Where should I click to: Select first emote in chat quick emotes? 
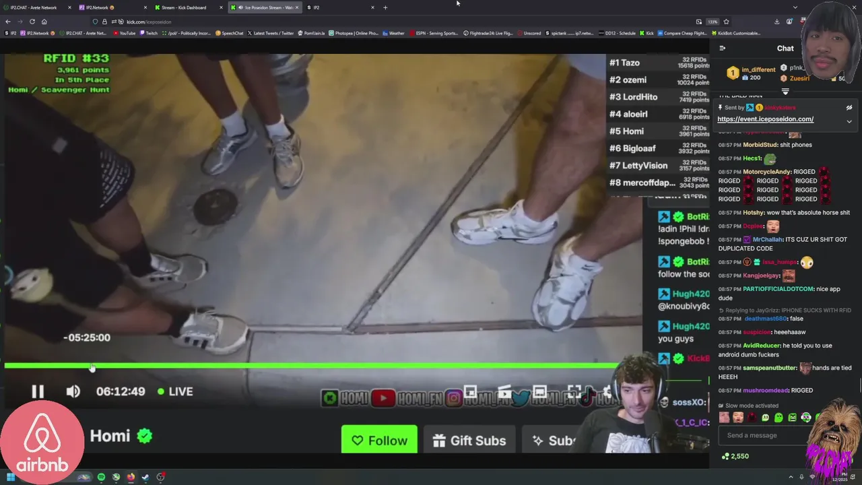pyautogui.click(x=724, y=418)
